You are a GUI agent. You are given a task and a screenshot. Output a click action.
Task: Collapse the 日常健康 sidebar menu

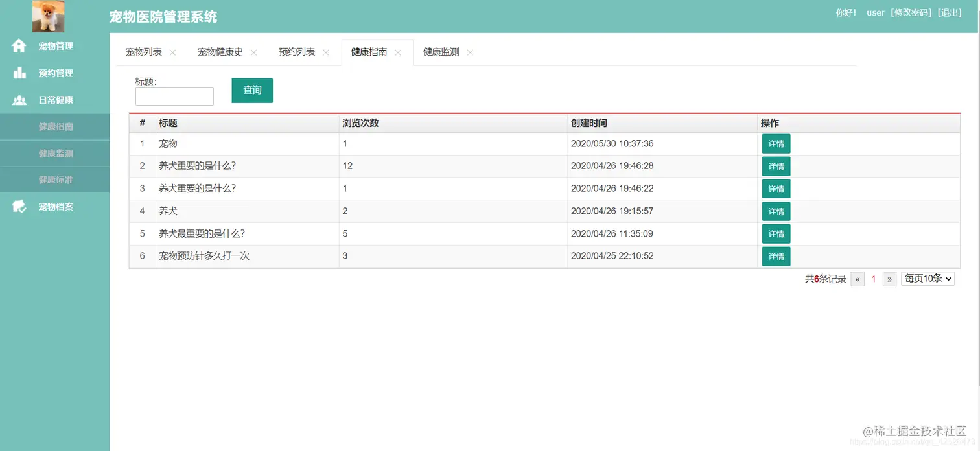coord(54,100)
